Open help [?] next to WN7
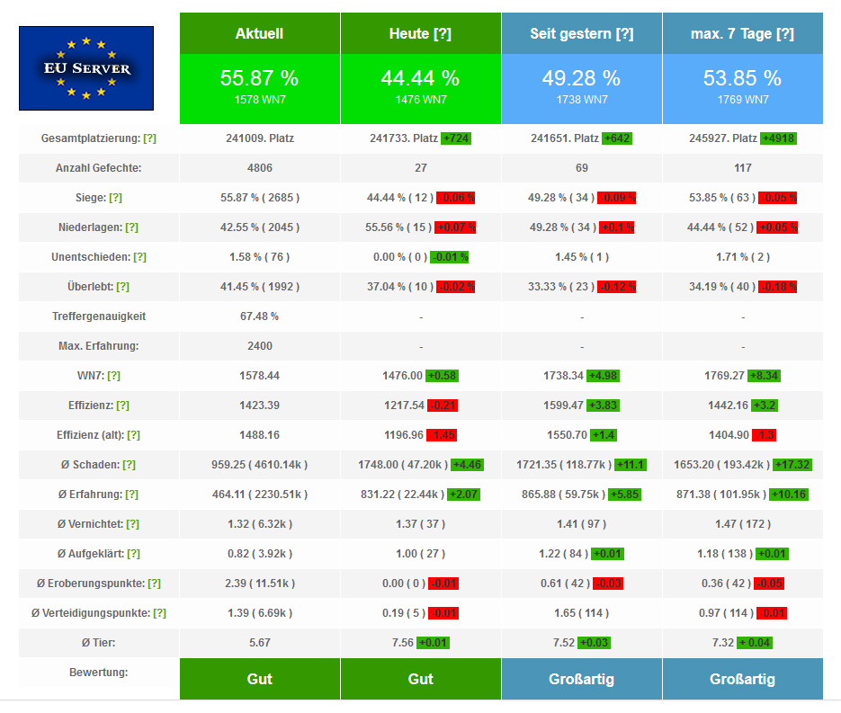Viewport: 841px width, 713px height. coord(113,376)
